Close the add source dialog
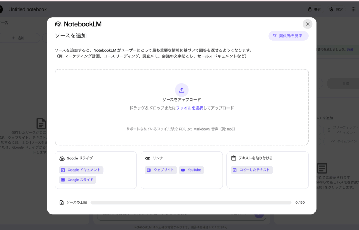Screen dimensions: 359x230 307,24
